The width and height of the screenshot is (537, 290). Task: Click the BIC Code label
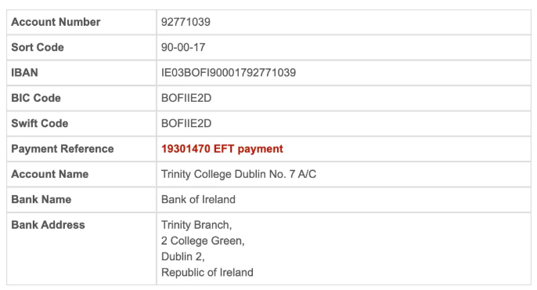coord(36,98)
